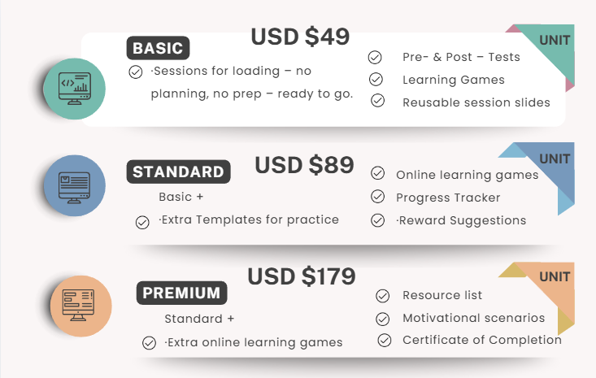
Task: Click the checkmark beside Pre- & Post-Tests
Action: pyautogui.click(x=375, y=57)
